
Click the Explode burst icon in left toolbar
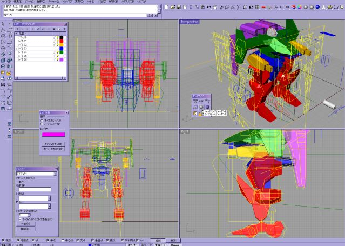[x=10, y=72]
